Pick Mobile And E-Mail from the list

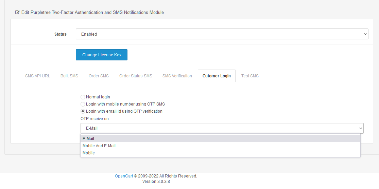[220, 146]
